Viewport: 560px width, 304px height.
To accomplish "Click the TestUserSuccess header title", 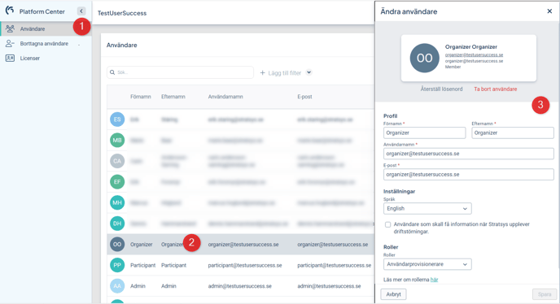I will (x=122, y=13).
